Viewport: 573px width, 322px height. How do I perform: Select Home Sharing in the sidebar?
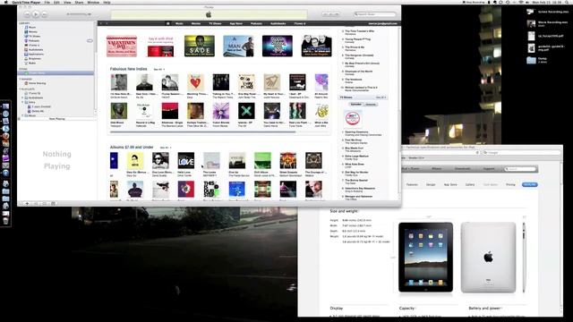click(37, 83)
